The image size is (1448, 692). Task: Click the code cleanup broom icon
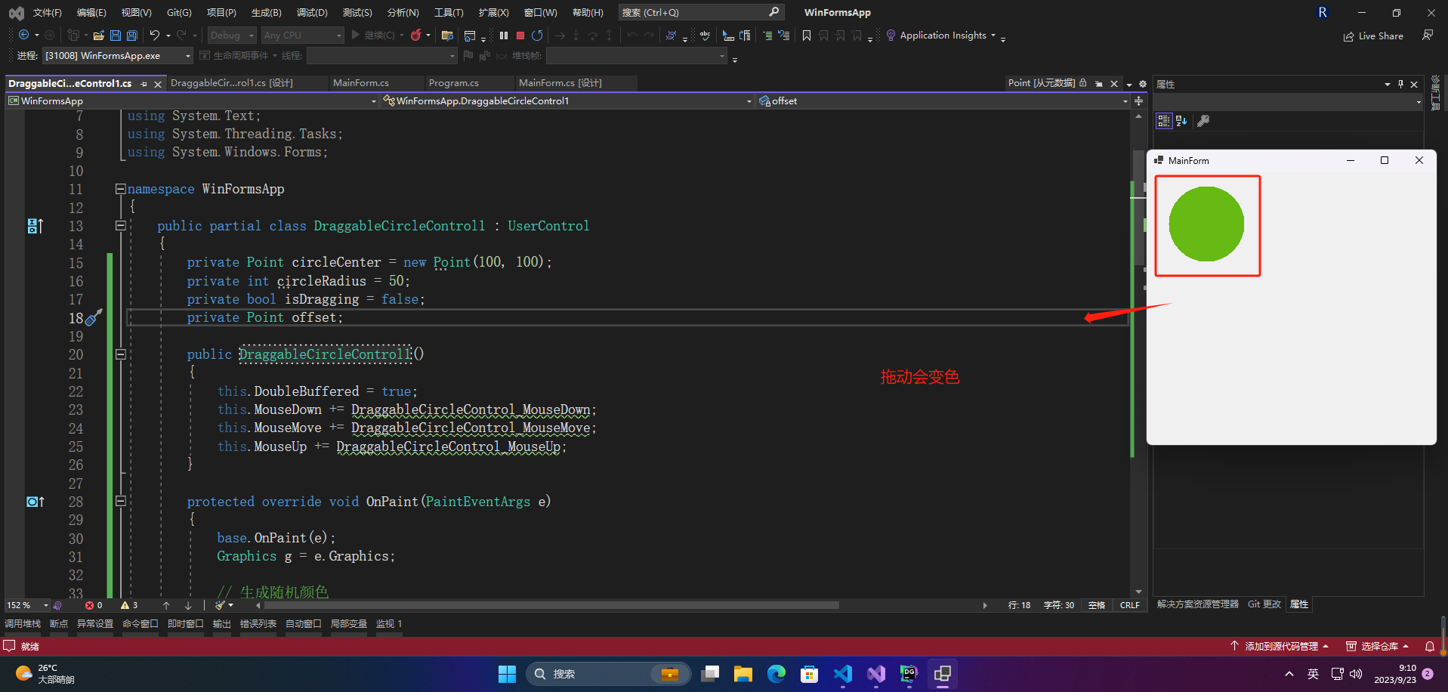(x=220, y=605)
